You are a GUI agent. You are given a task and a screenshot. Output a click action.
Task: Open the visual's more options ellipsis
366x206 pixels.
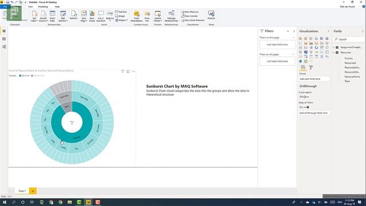(x=133, y=71)
